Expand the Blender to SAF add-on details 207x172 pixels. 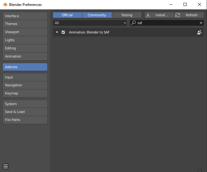[x=57, y=32]
